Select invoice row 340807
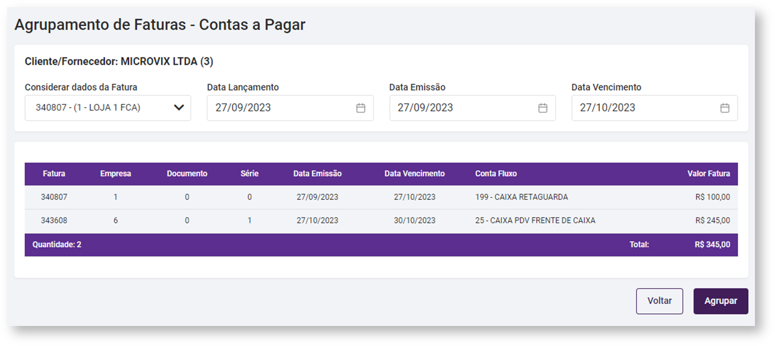 tap(54, 197)
